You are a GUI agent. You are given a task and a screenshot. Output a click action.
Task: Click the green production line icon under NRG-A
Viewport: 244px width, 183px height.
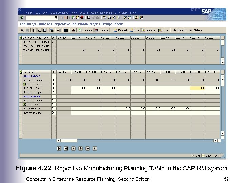24,84
